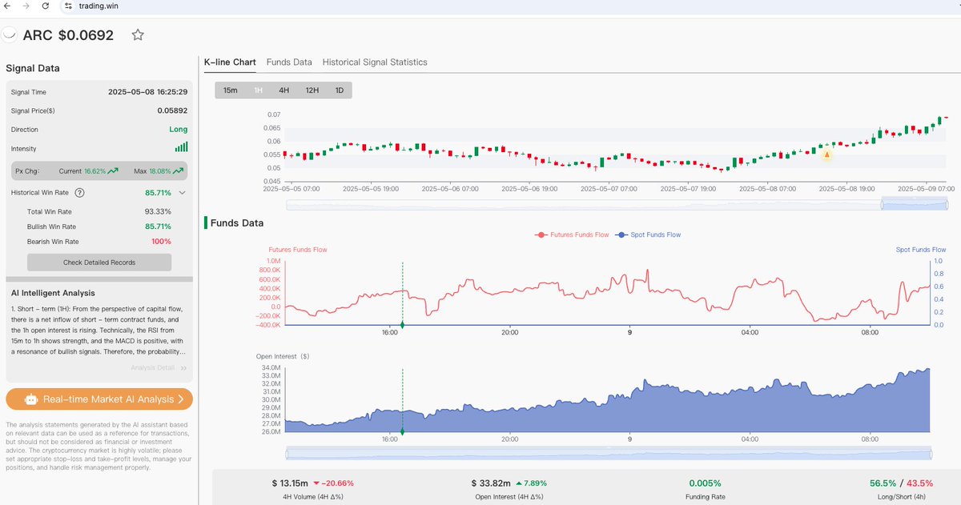Click the Direction value Long
Viewport: 961px width, 505px height.
pyautogui.click(x=179, y=129)
